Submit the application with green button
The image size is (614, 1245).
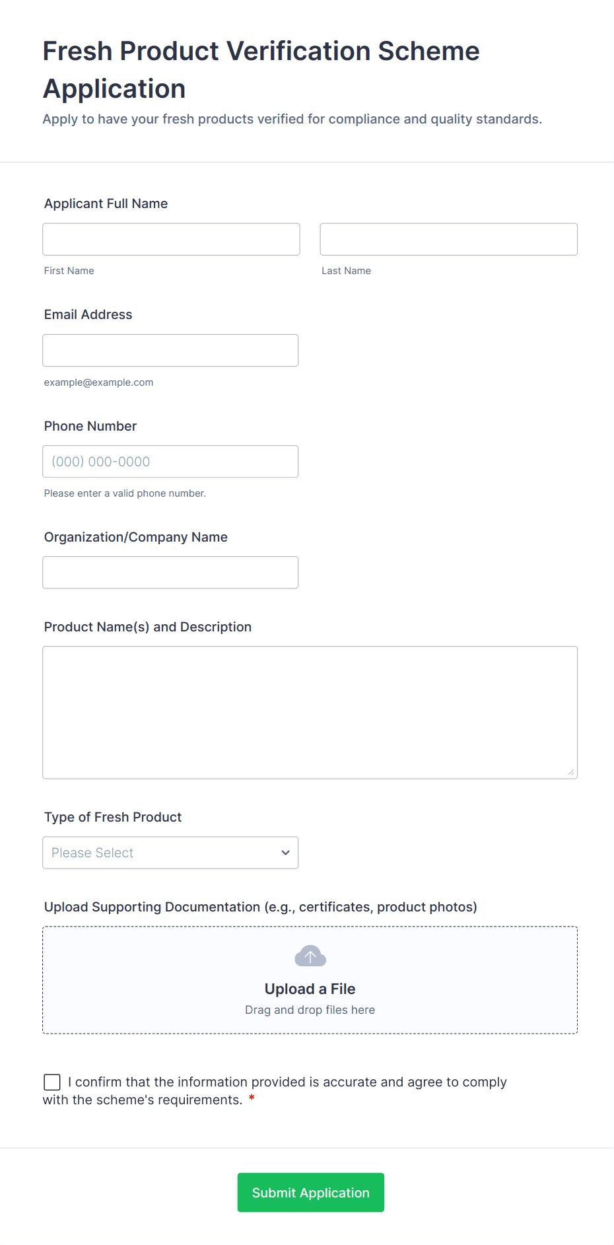pyautogui.click(x=311, y=1193)
